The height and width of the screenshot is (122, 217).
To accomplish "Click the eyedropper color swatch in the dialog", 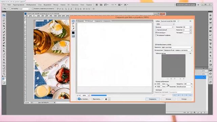I will pyautogui.click(x=73, y=33).
